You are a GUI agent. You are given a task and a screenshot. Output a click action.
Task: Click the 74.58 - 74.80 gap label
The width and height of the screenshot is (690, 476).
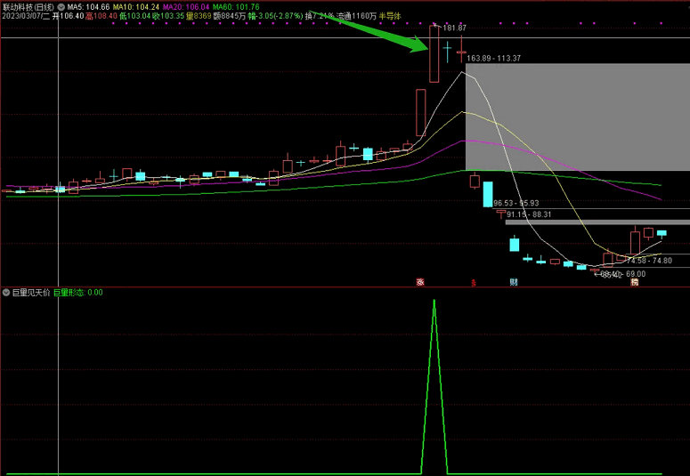tap(650, 261)
